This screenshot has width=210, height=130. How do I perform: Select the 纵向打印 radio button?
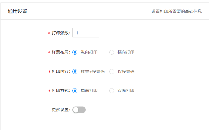click(x=75, y=52)
